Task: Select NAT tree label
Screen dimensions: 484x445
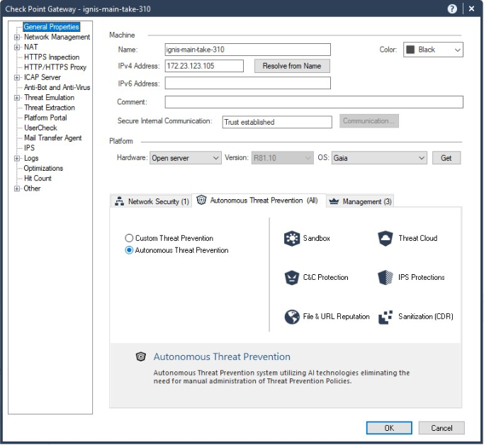Action: click(x=31, y=47)
